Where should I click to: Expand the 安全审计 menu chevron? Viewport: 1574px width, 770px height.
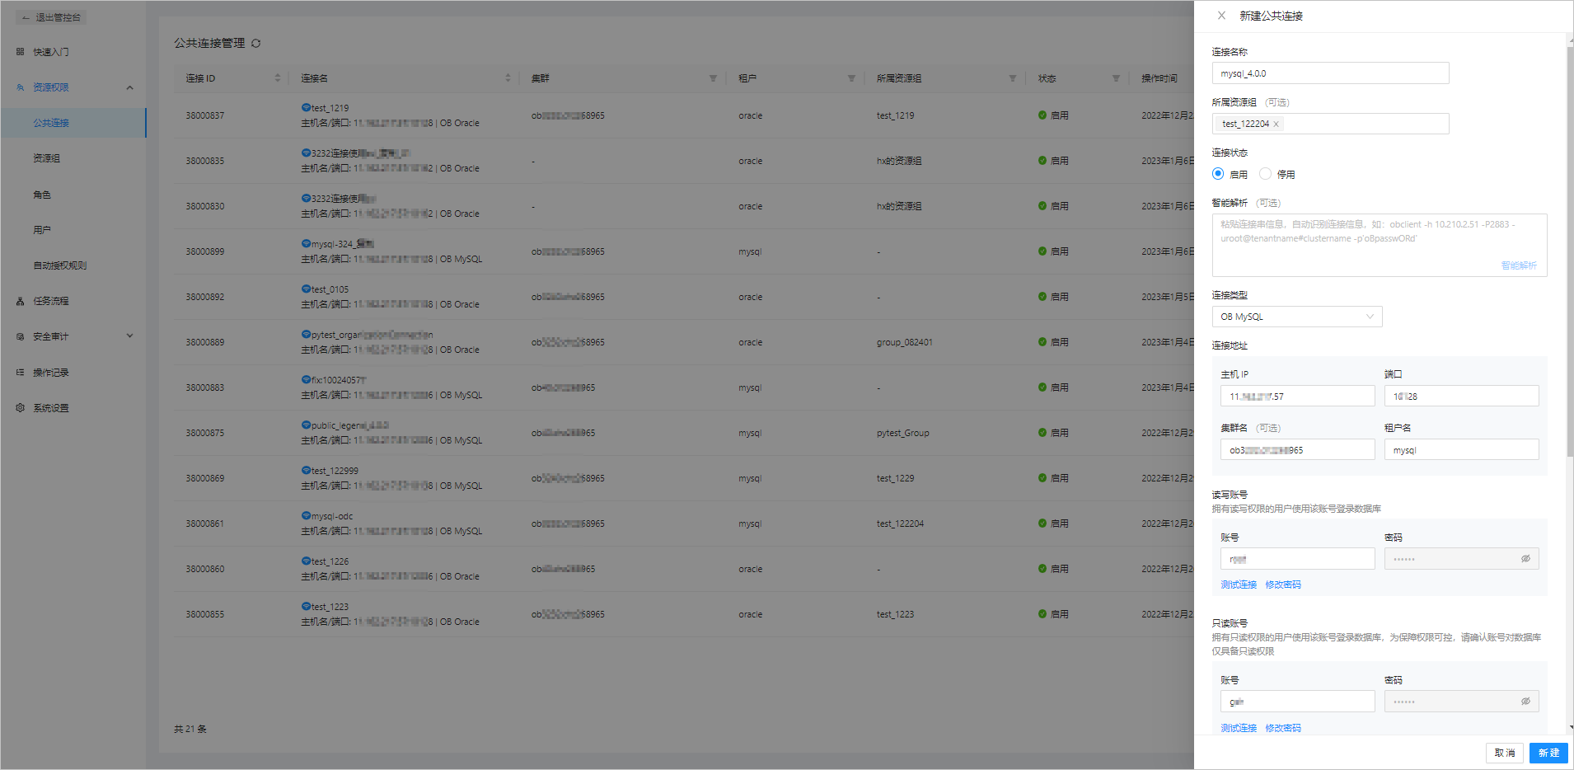[129, 336]
